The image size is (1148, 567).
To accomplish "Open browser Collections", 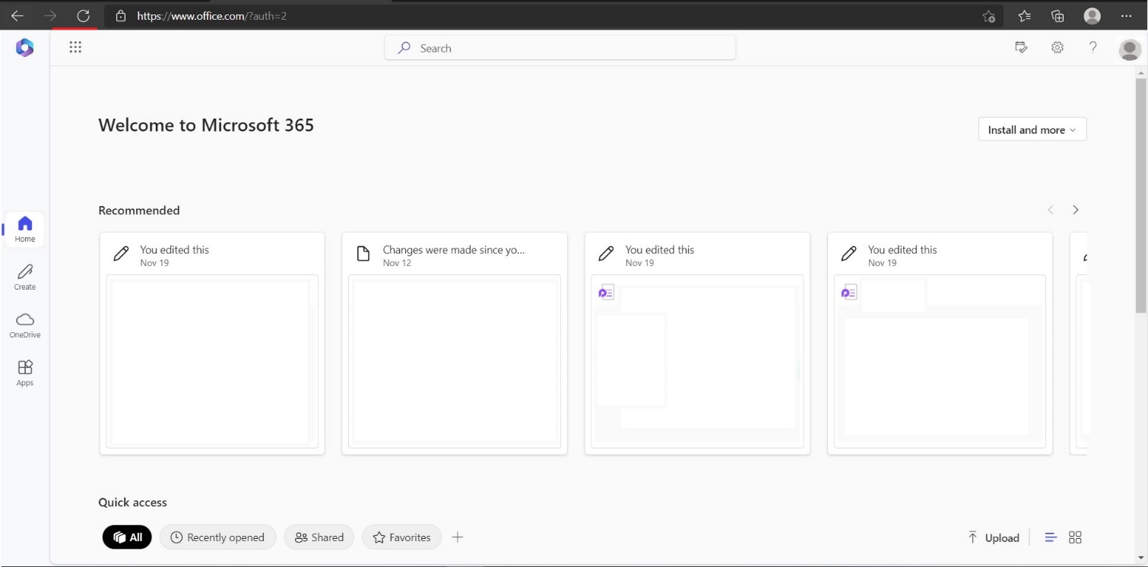I will coord(1058,16).
